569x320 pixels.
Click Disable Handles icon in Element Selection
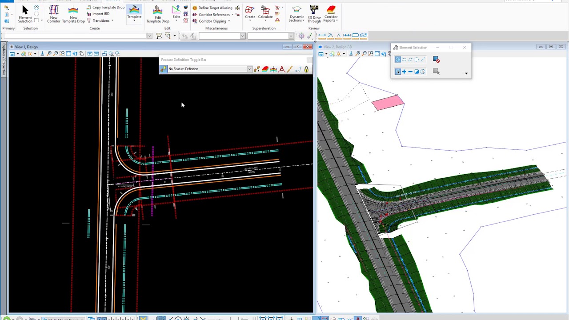[436, 60]
